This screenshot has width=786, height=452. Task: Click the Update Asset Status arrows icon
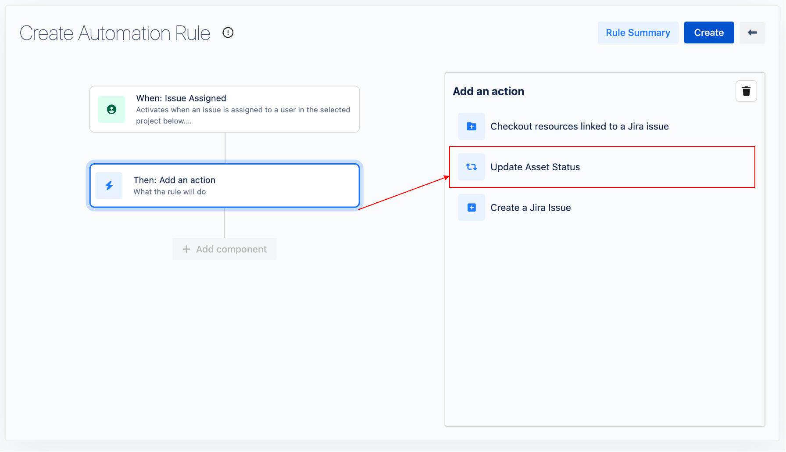pos(471,167)
